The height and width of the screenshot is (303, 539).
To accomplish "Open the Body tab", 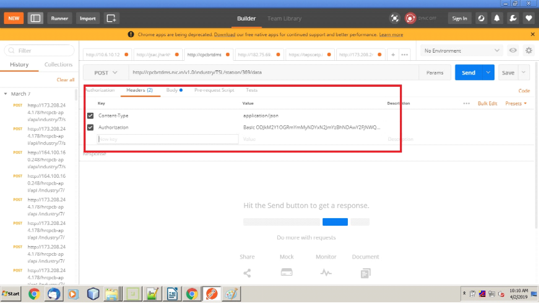I will (174, 90).
